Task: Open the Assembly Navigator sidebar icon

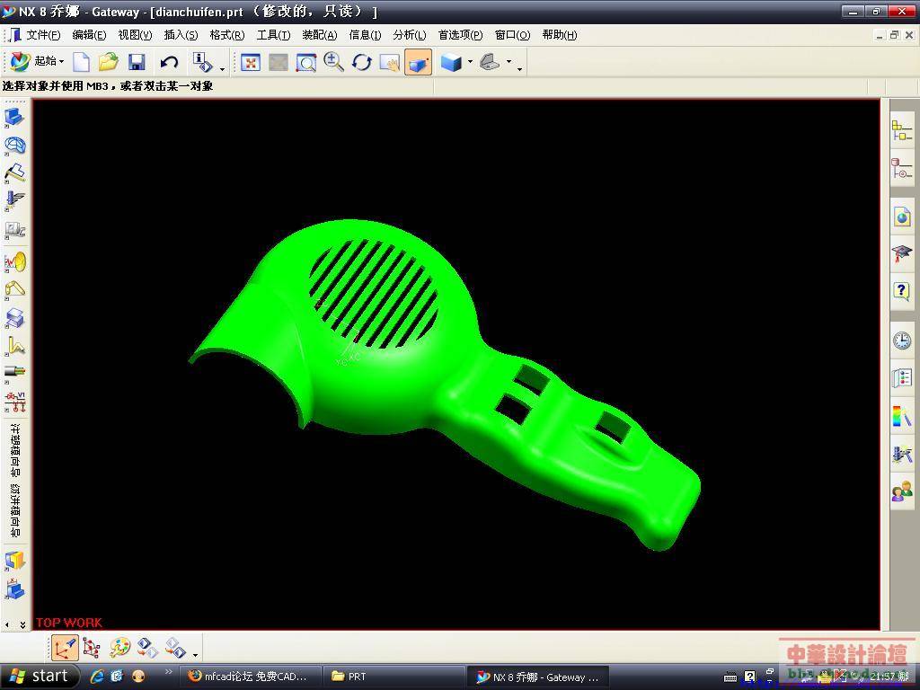Action: 901,130
